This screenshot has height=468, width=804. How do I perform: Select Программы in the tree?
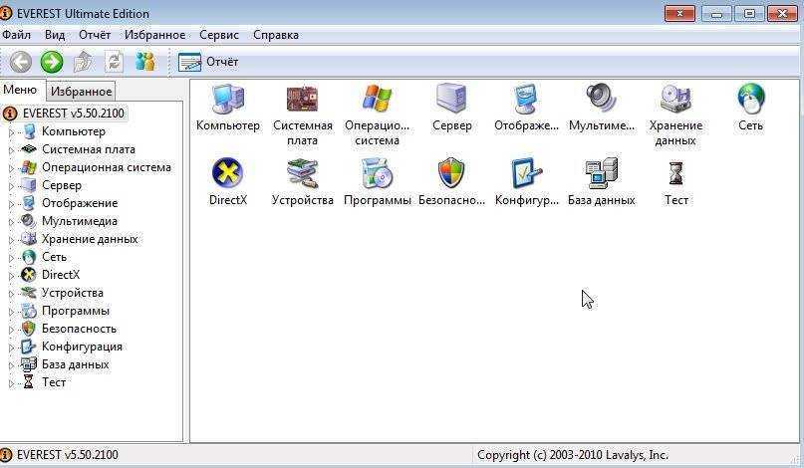click(x=76, y=311)
